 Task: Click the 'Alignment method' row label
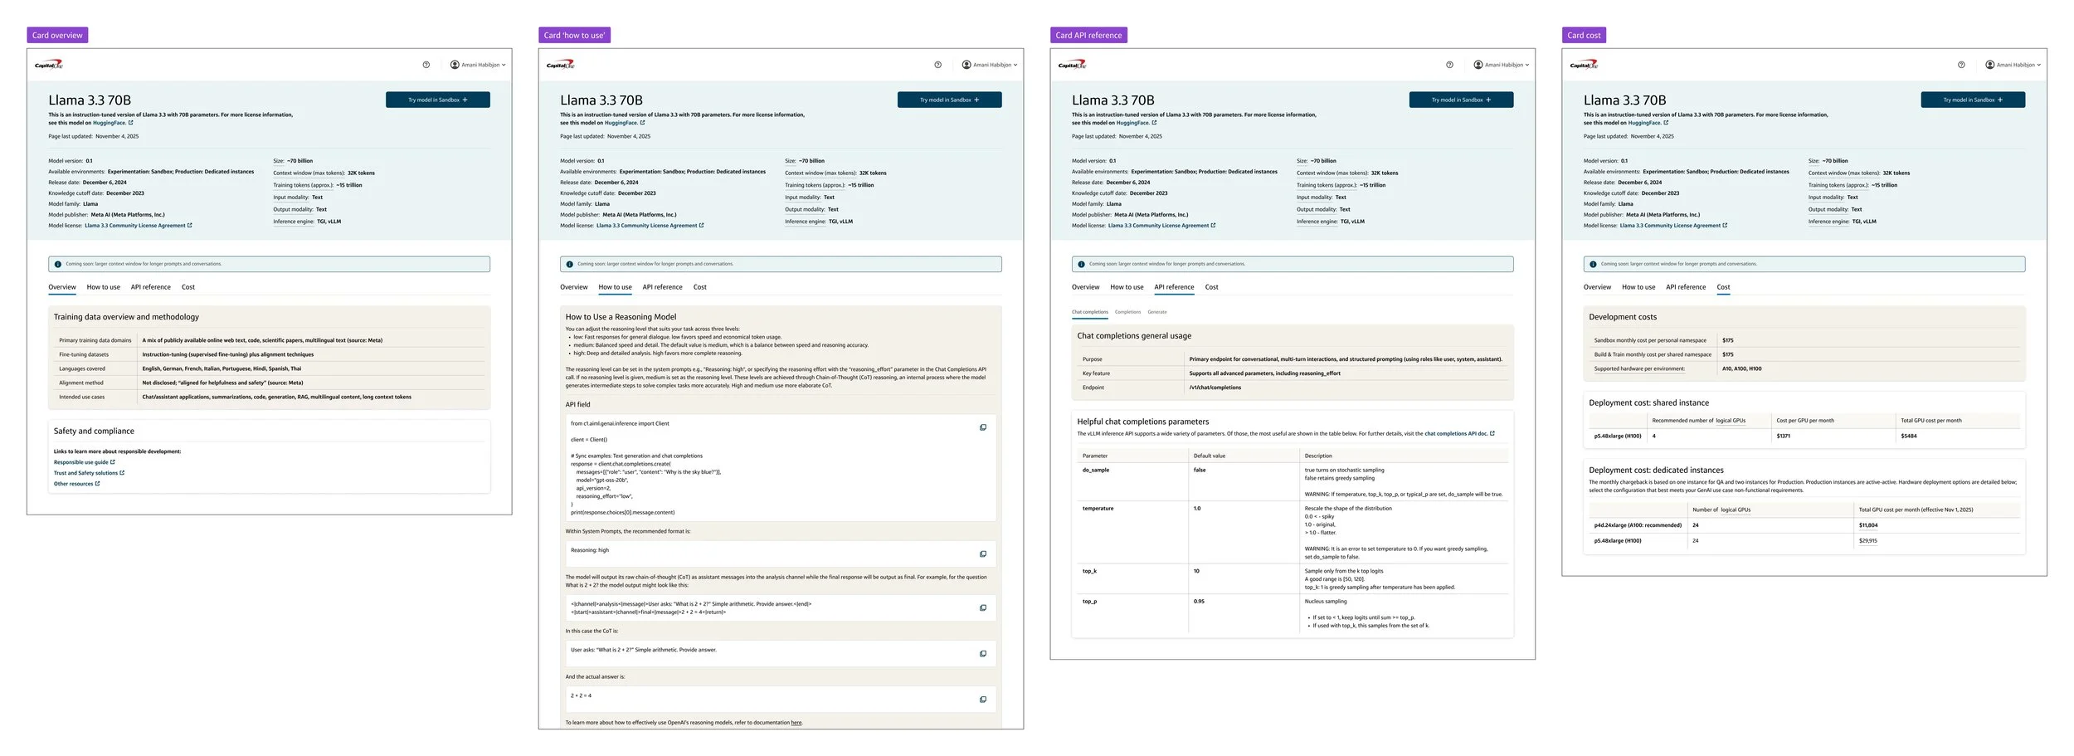81,383
